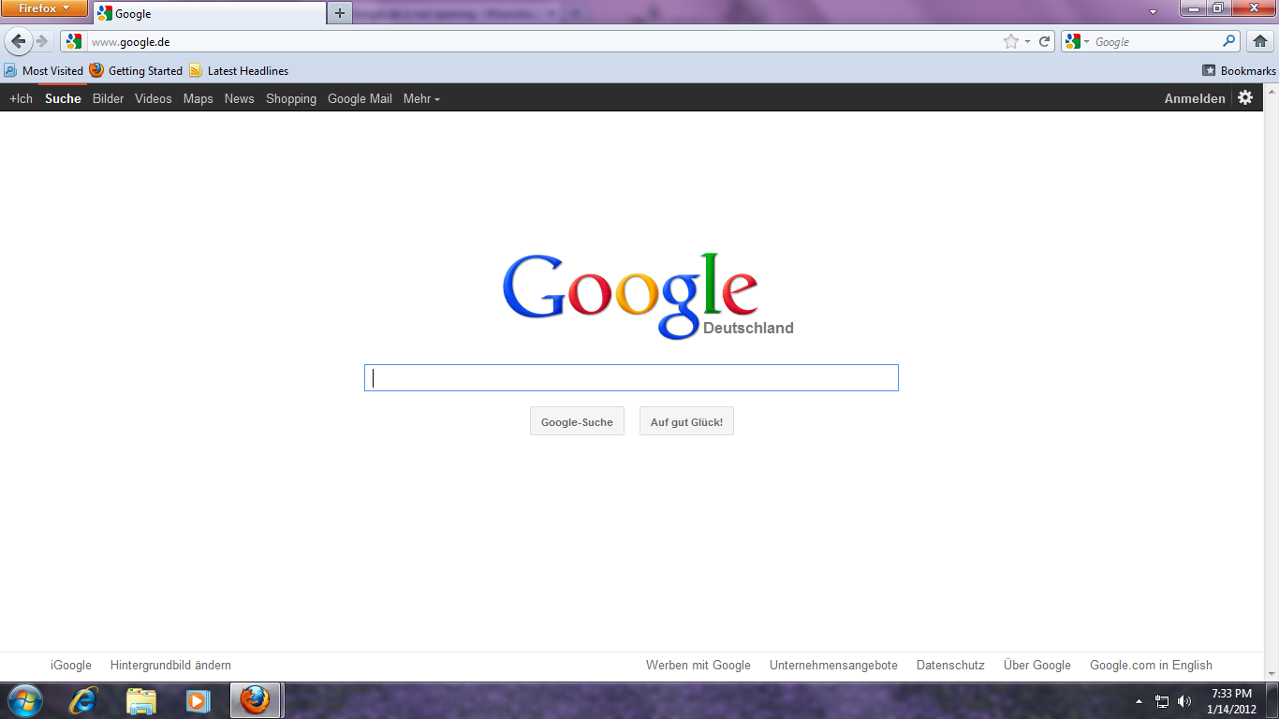Launch Internet Explorer from the taskbar
1279x719 pixels.
point(85,700)
